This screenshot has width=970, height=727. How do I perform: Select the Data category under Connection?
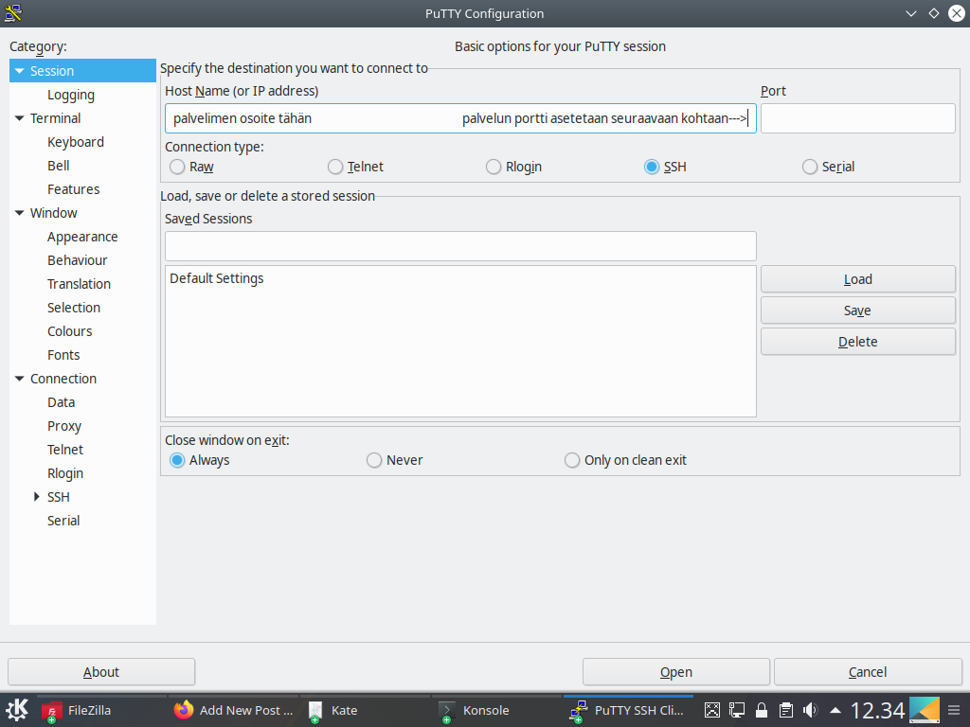62,402
